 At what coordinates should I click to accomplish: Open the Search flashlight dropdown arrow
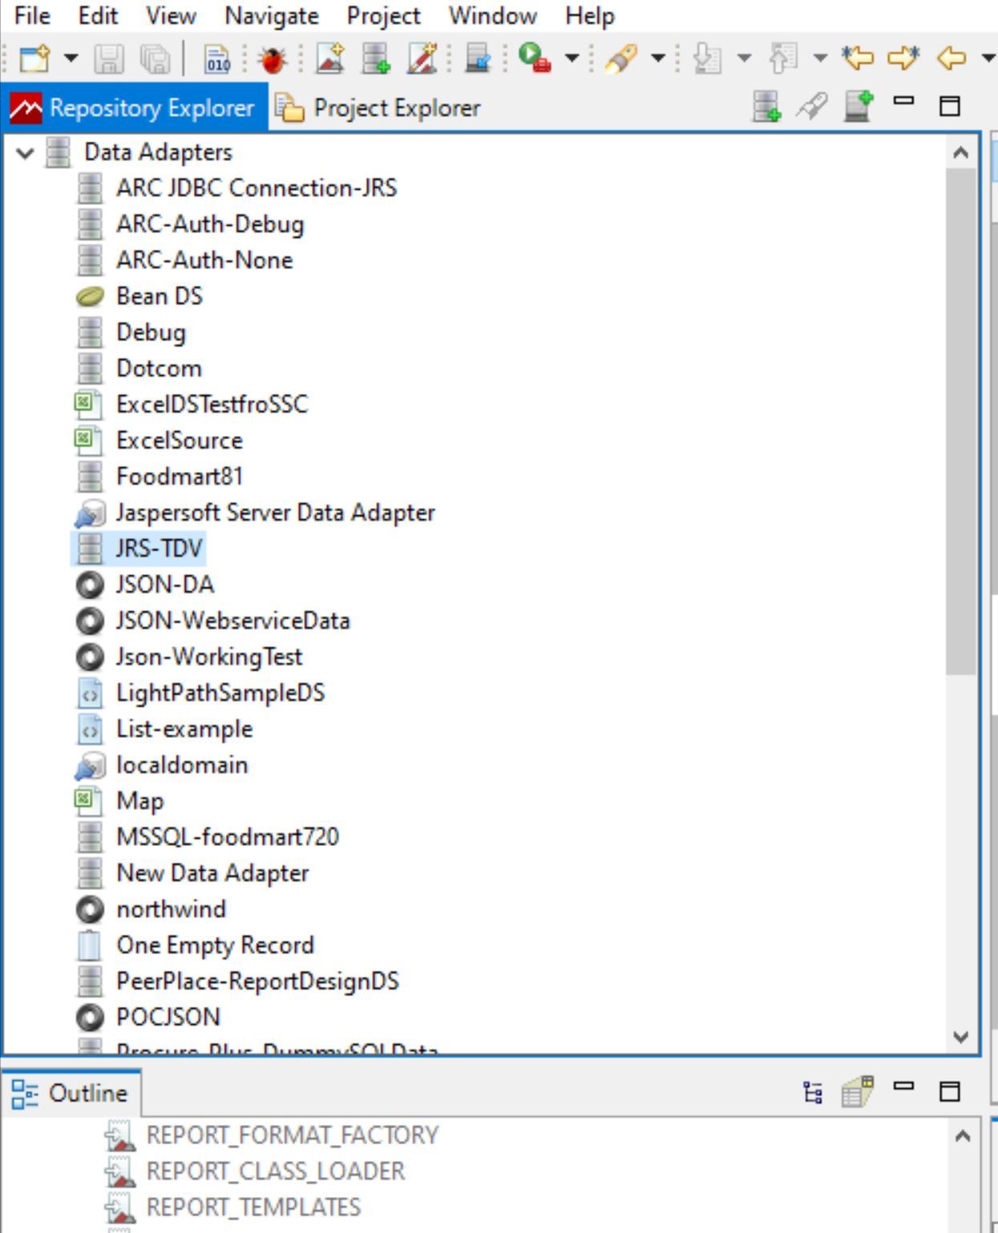click(x=657, y=58)
